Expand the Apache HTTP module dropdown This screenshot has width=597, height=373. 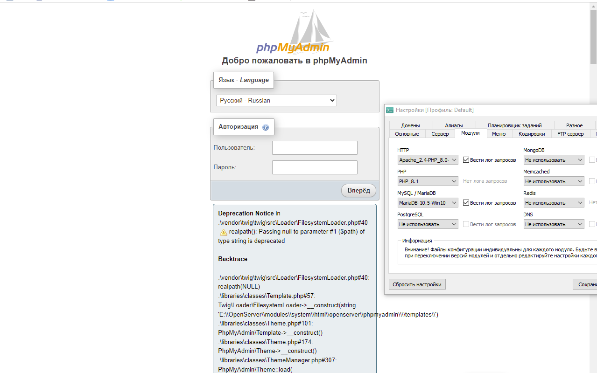428,160
